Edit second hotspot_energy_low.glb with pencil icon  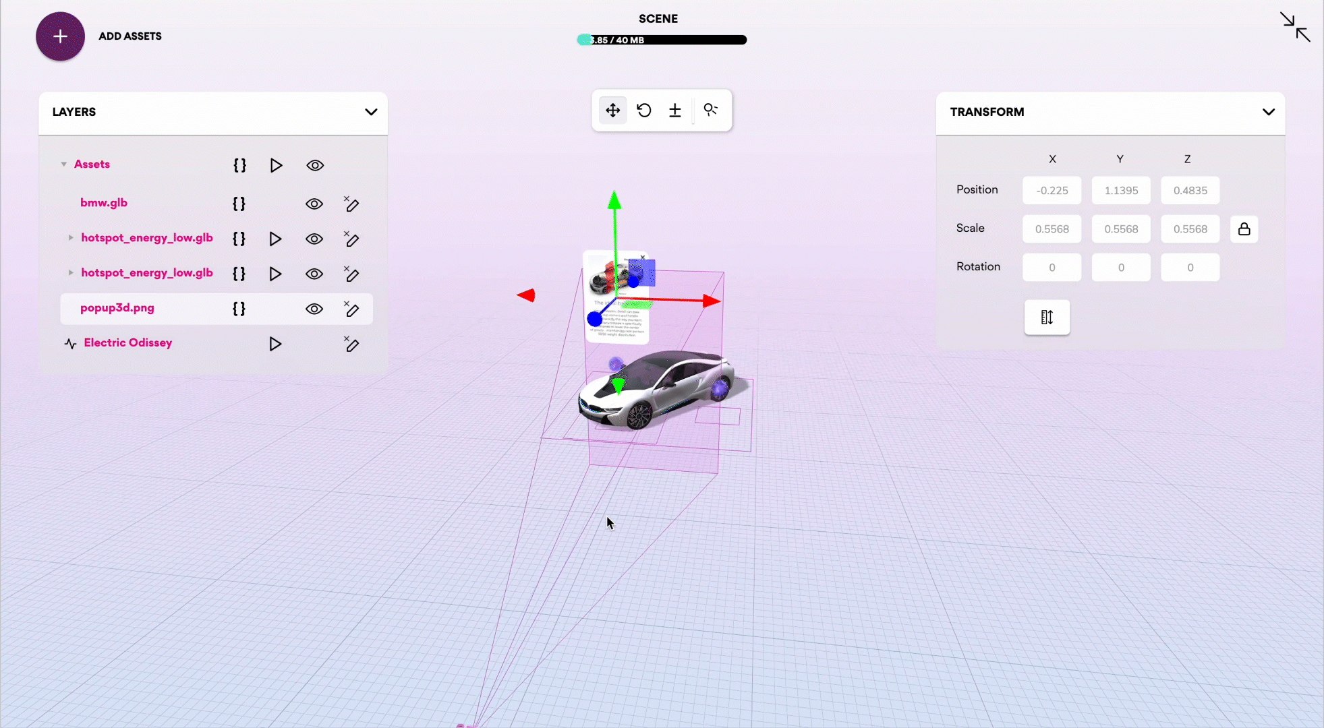(x=351, y=274)
